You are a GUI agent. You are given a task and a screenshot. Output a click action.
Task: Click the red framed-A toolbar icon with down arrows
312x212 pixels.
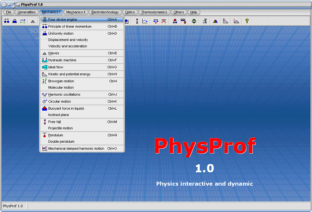pos(164,21)
